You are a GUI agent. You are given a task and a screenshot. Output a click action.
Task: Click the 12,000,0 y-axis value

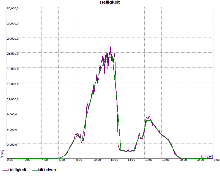(13, 99)
